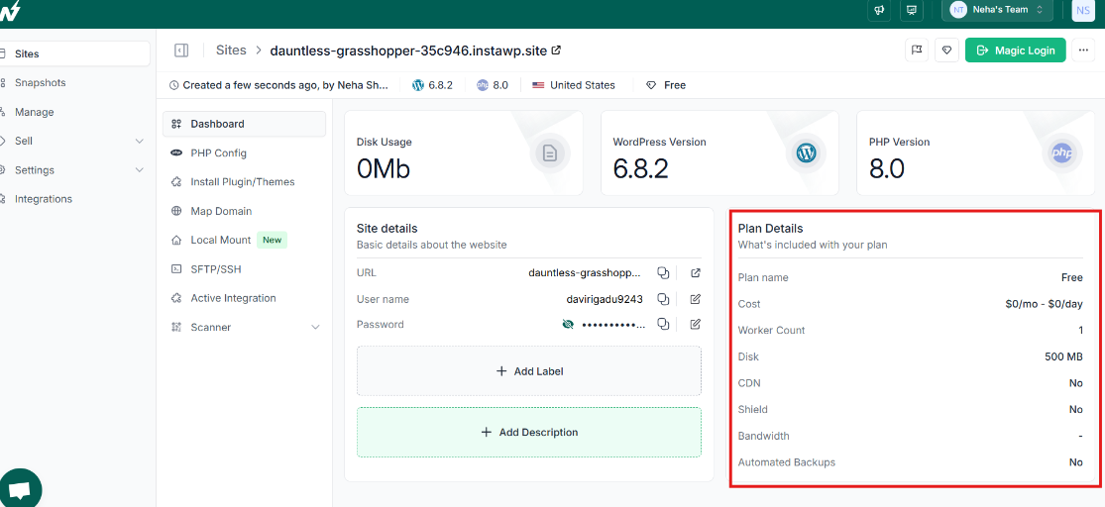
Task: Click the davirigadu9243 user name value
Action: (605, 299)
